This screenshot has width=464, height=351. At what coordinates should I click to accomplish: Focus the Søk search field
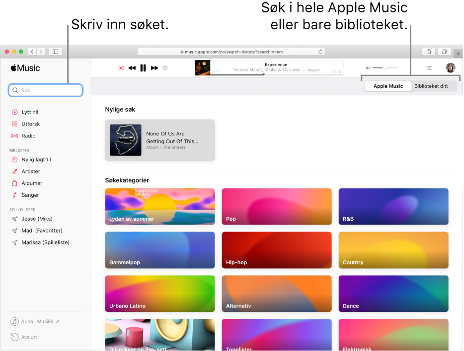click(46, 90)
